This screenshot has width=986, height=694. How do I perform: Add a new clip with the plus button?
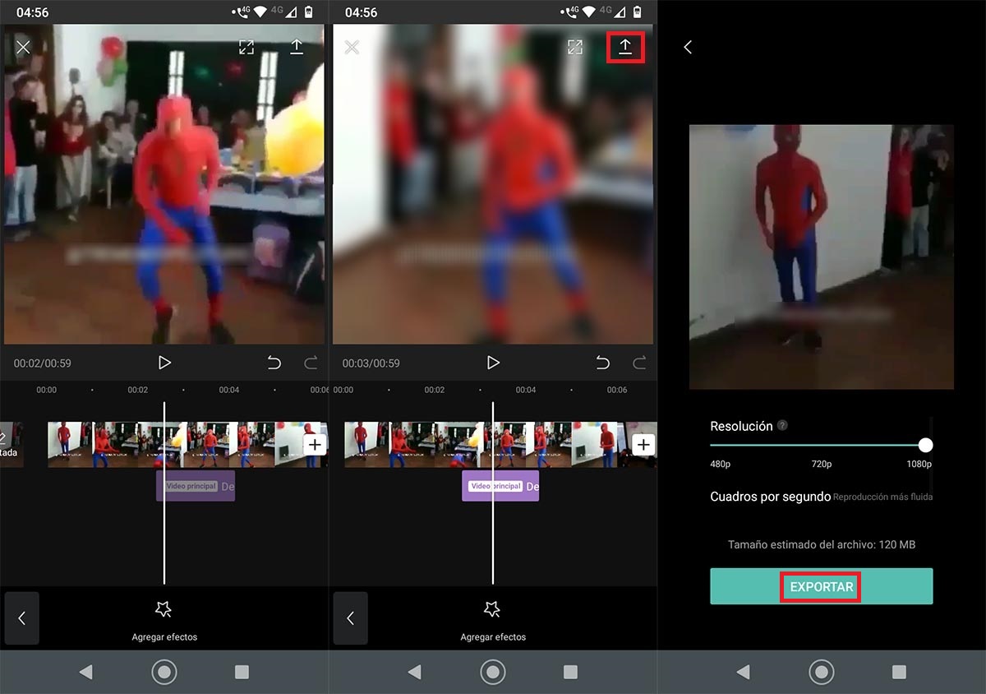315,444
